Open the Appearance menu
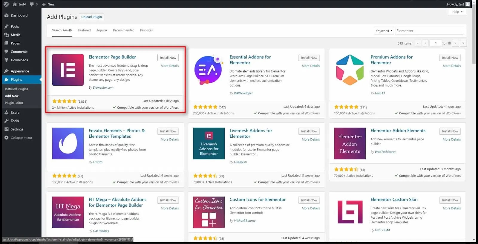This screenshot has width=478, height=244. pos(20,71)
